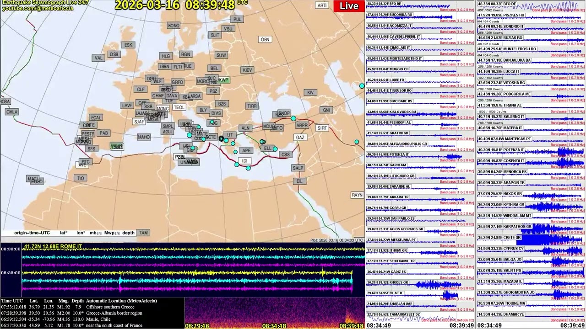Click the KARPATHOS GR seismogram label

(505, 227)
